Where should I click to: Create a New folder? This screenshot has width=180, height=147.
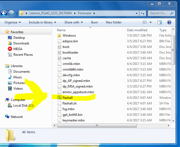tap(114, 22)
